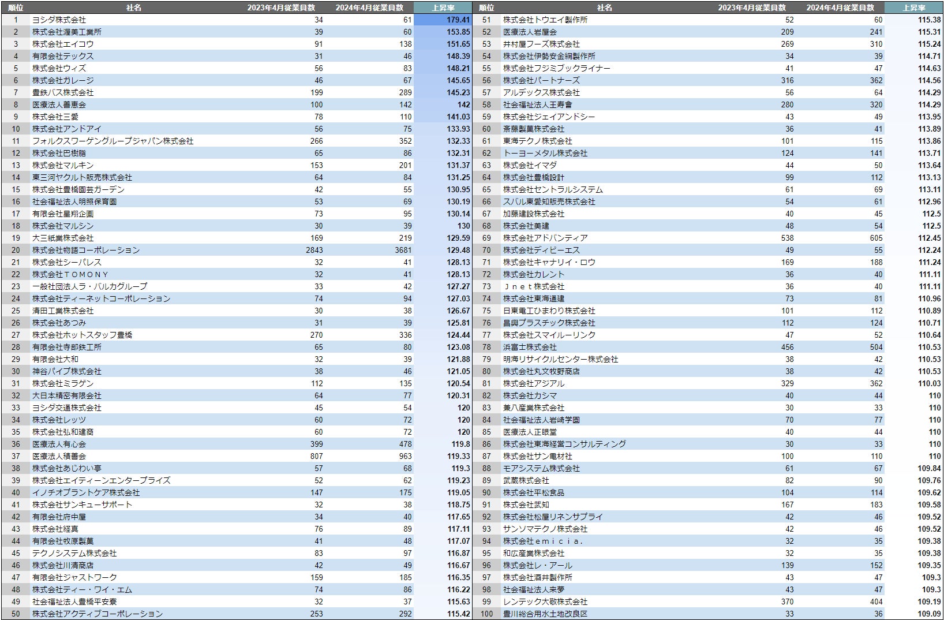
Task: Select the 有限会社テックス cell
Action: click(x=63, y=56)
